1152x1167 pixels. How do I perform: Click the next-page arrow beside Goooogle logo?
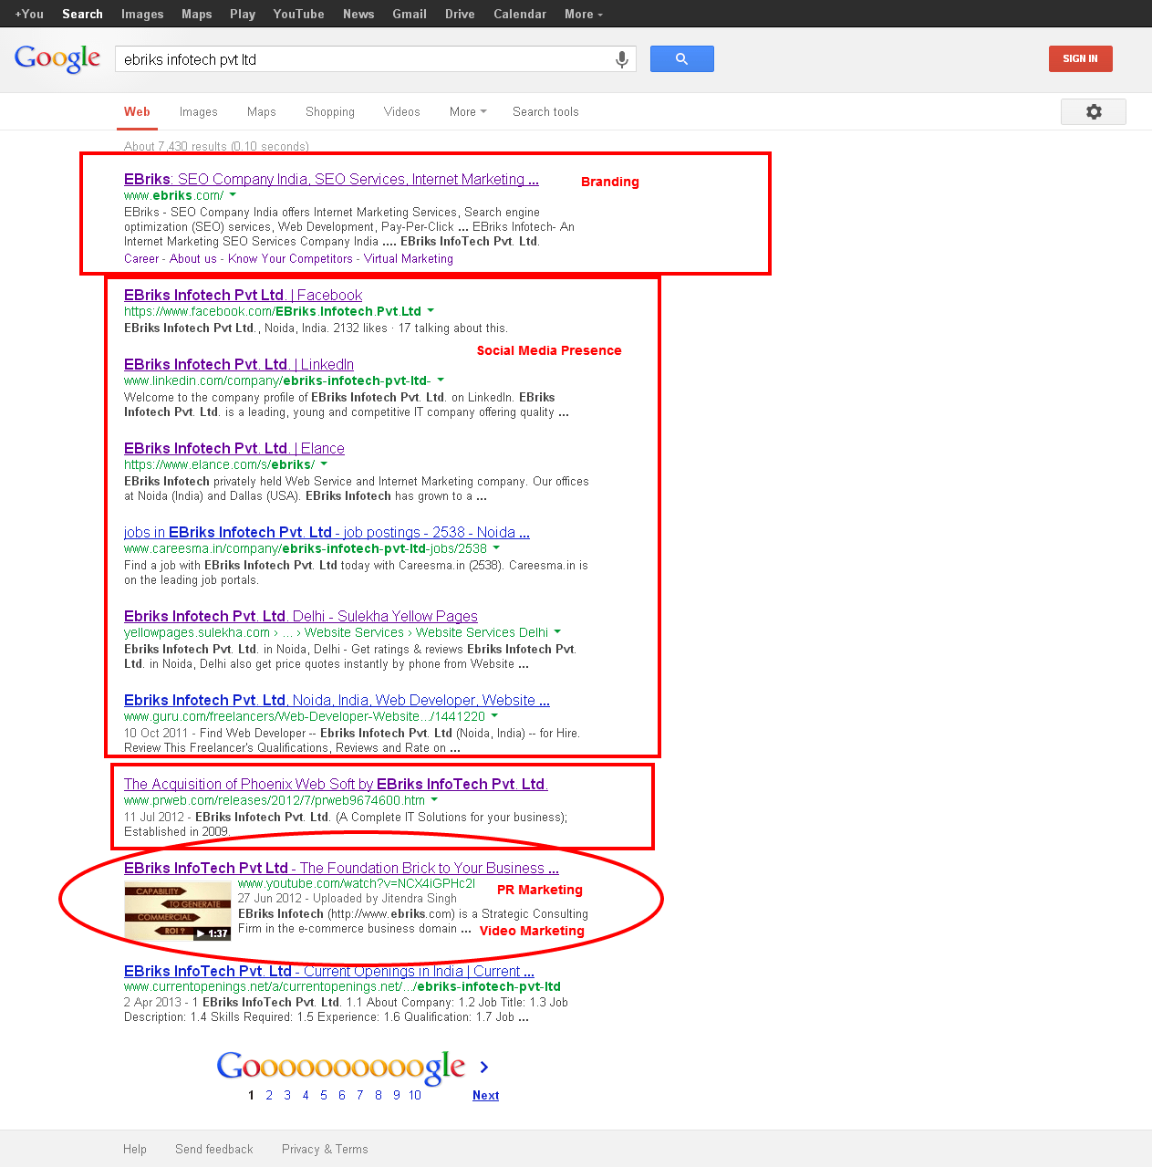pos(484,1067)
